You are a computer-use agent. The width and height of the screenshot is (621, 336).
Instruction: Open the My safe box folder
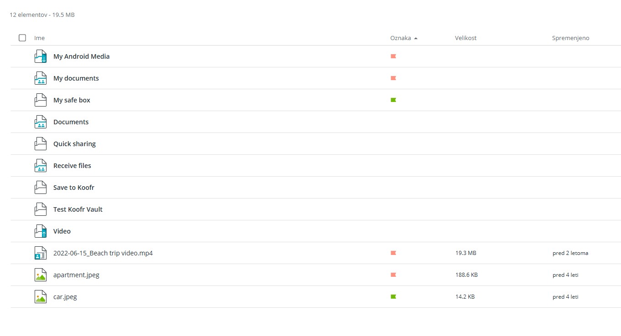coord(72,100)
